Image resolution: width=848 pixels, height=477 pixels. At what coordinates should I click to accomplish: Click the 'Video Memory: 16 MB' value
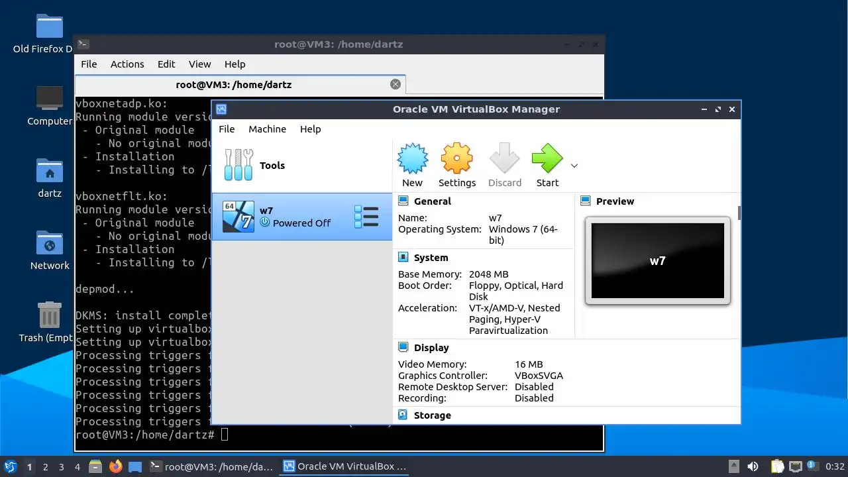[x=529, y=364]
